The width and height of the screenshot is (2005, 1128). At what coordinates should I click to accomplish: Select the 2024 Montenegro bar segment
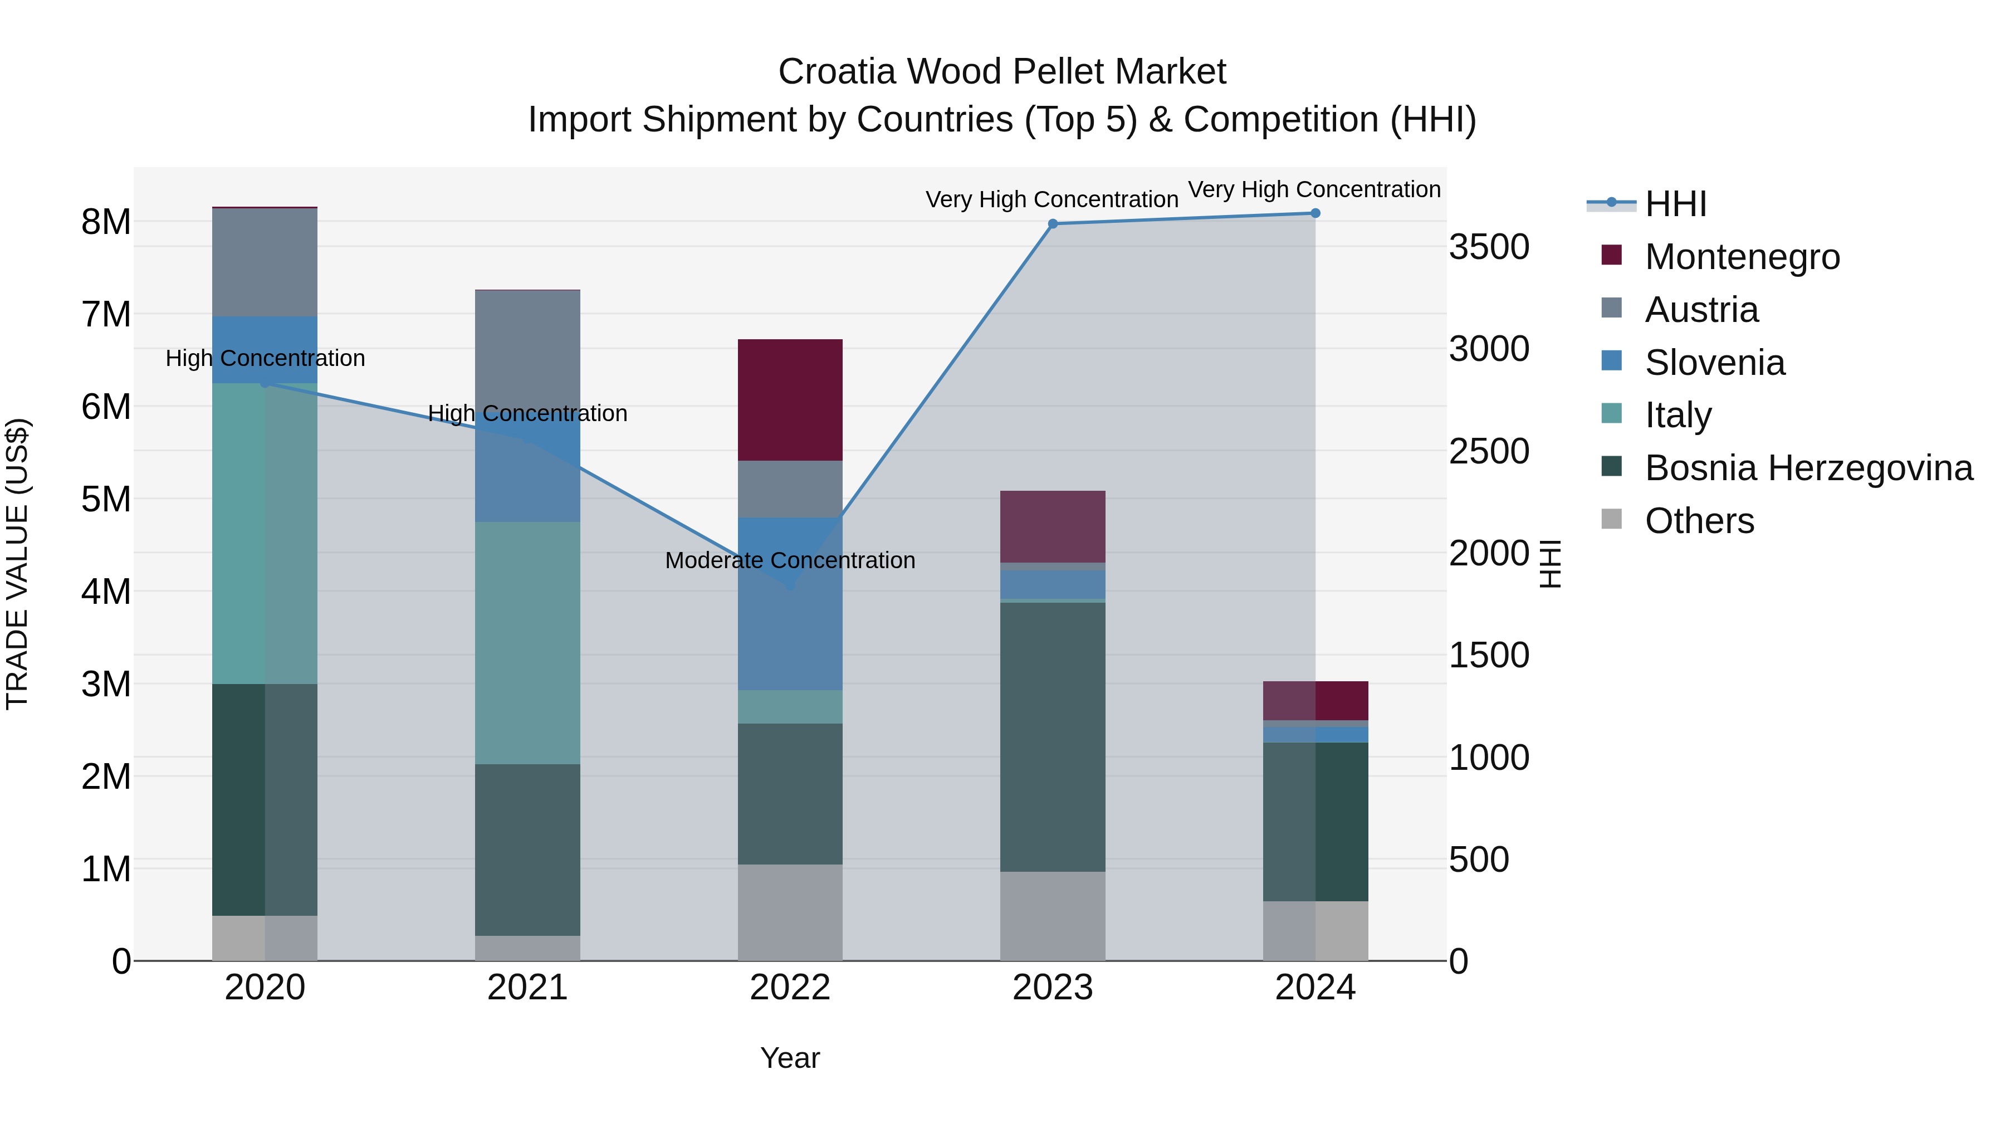(x=1316, y=701)
